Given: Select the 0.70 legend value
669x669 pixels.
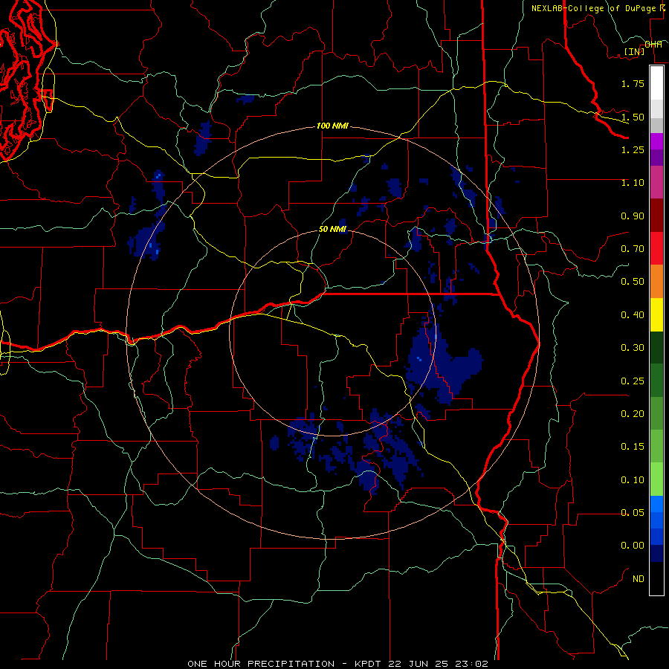Looking at the screenshot, I should point(633,249).
